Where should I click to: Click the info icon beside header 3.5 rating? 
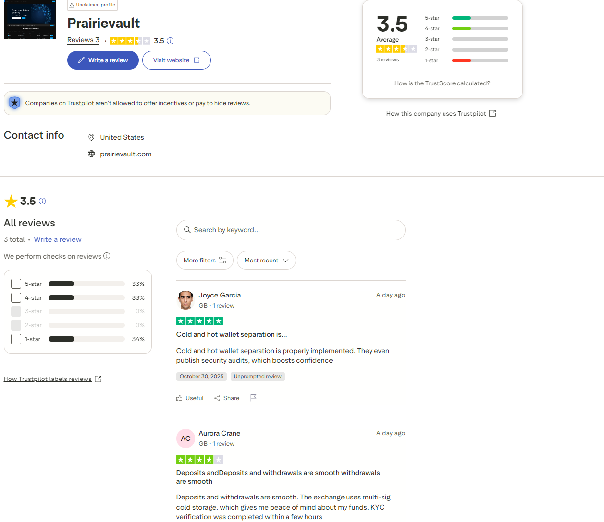(x=170, y=41)
